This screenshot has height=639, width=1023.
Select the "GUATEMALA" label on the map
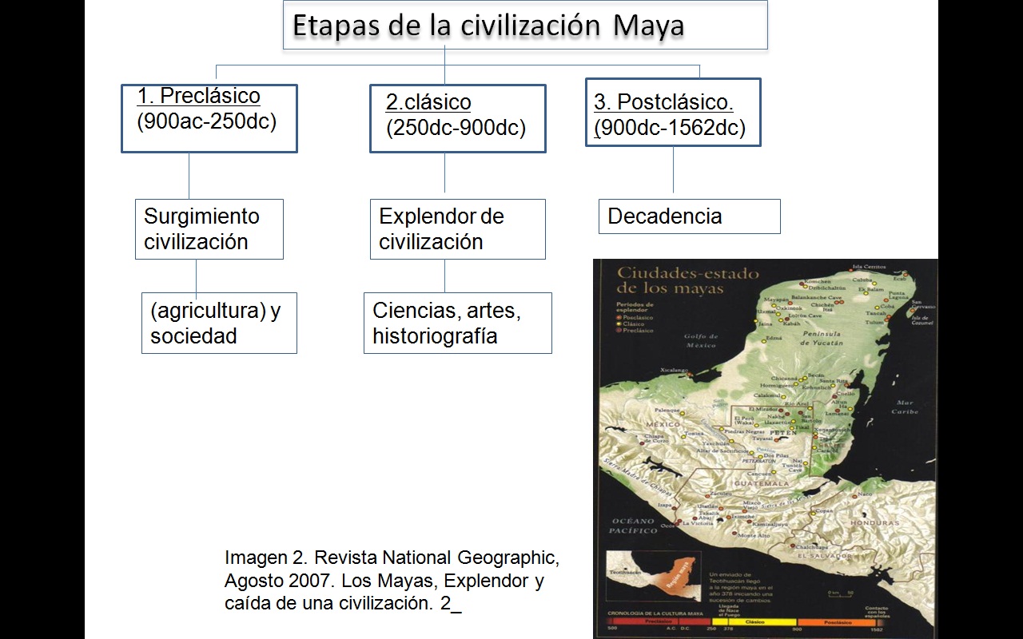762,483
